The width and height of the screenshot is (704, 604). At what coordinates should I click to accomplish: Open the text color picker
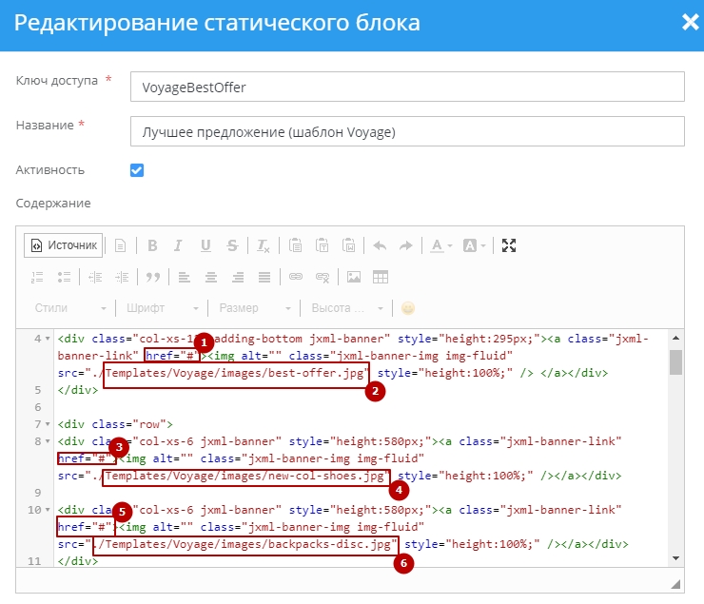[x=440, y=245]
